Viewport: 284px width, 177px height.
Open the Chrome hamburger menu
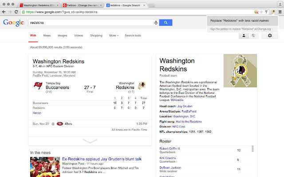[x=280, y=12]
